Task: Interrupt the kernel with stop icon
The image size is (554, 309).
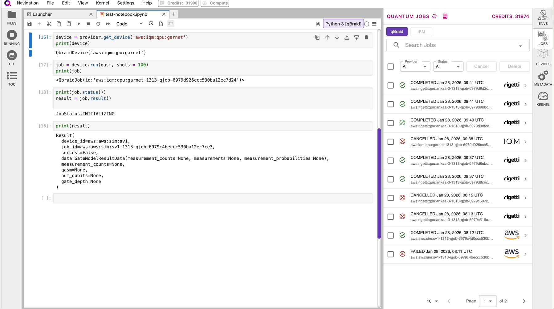Action: coord(88,24)
